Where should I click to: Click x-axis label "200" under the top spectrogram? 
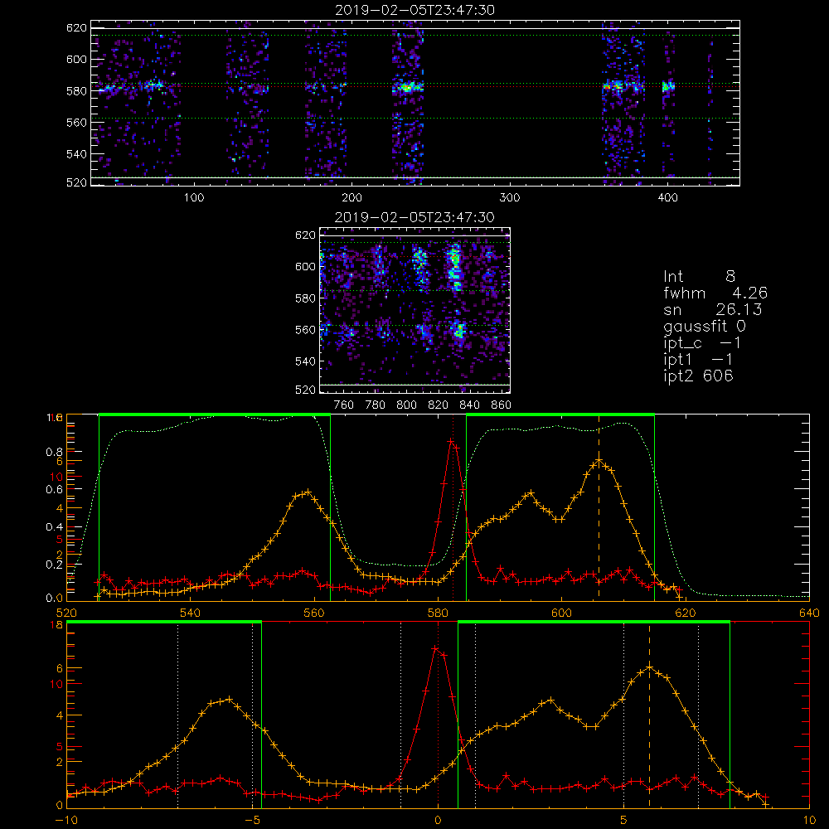[x=351, y=198]
